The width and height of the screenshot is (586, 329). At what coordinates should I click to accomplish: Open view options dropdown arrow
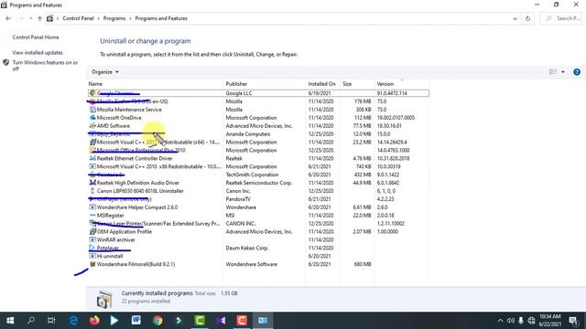click(563, 72)
